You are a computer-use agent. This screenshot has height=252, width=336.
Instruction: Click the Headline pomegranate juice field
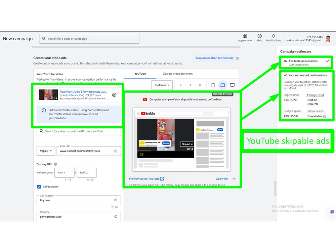[x=79, y=217]
